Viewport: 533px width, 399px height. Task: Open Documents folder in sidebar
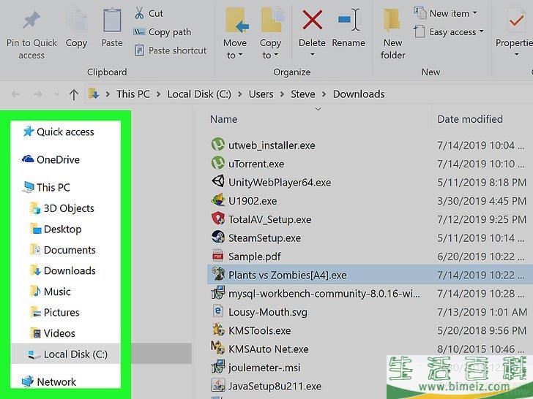pyautogui.click(x=63, y=250)
